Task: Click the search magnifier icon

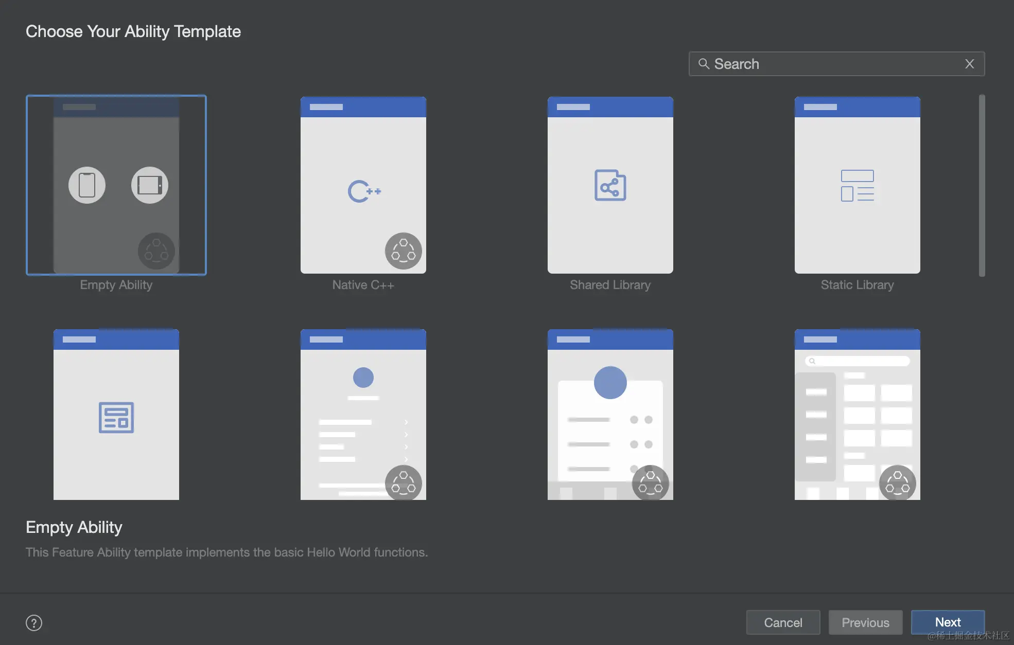Action: coord(704,64)
